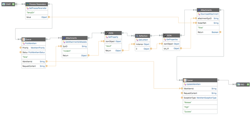Click the green plus icon on END
Screen dimensions: 252x119
pos(248,84)
